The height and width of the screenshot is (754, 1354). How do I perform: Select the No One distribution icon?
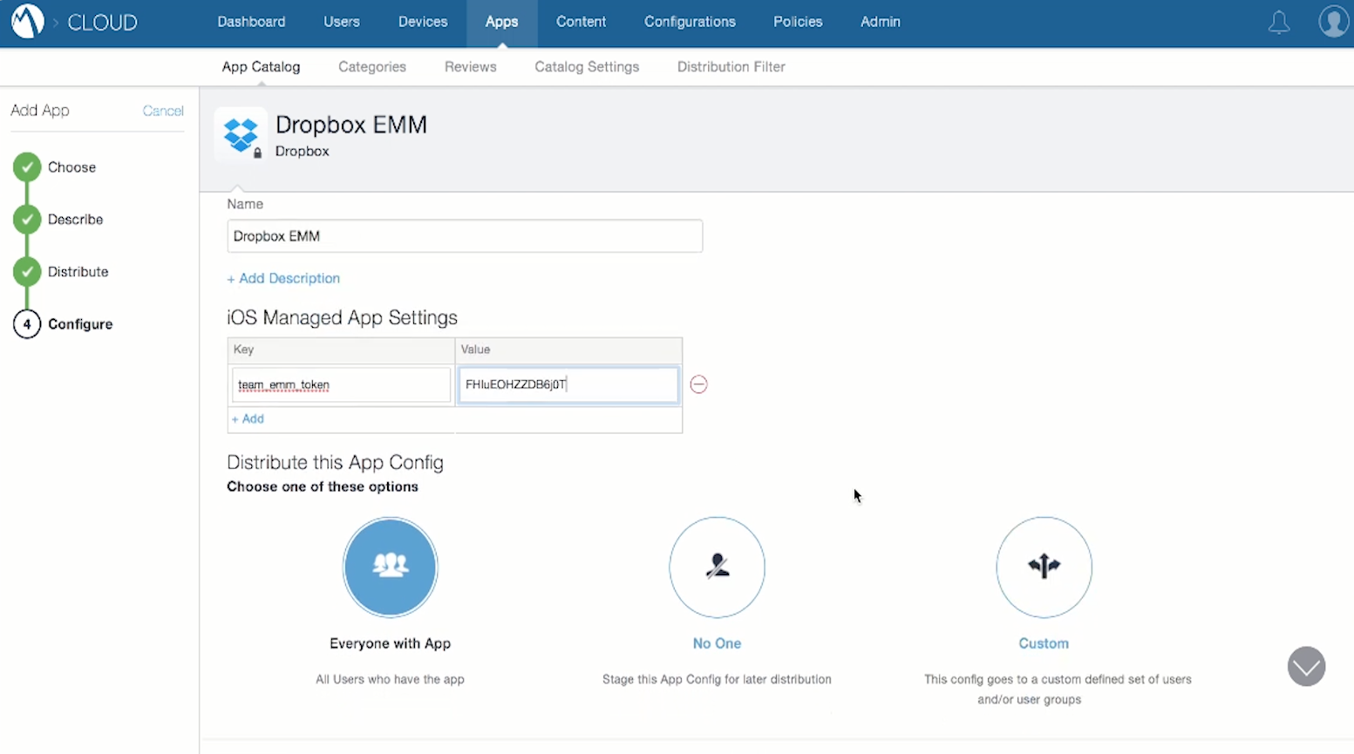point(717,567)
